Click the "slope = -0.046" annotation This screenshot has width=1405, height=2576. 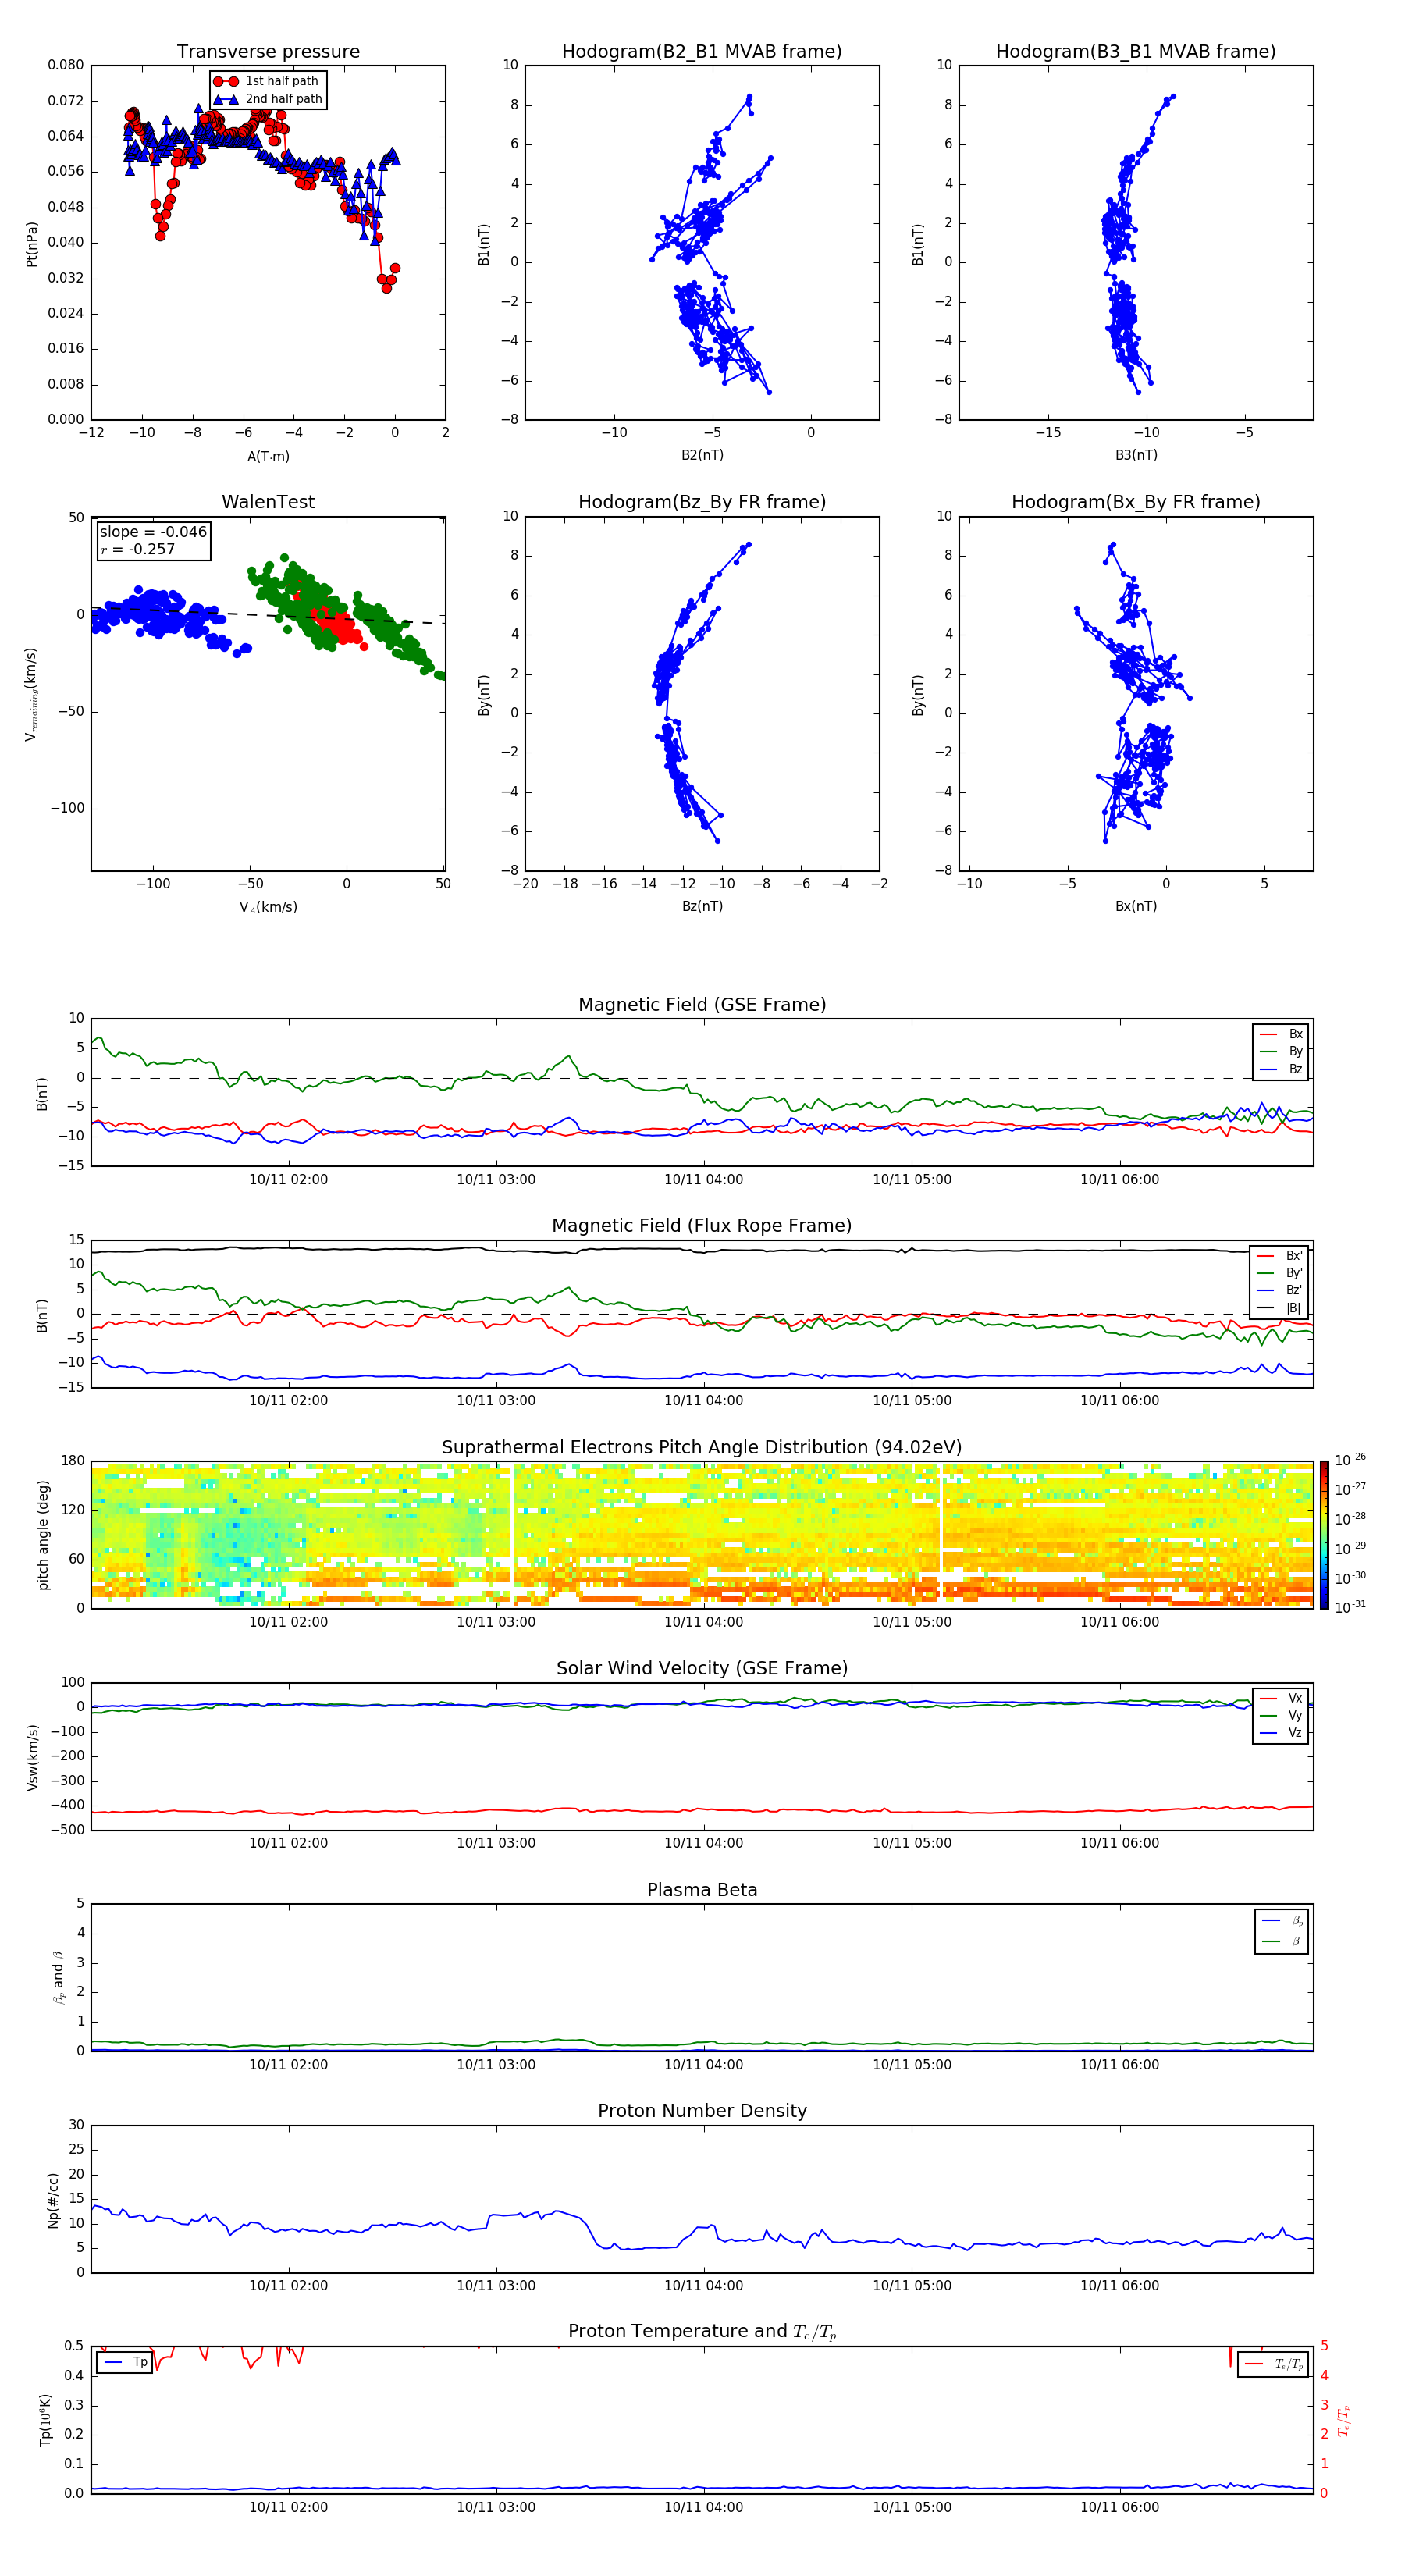[x=153, y=532]
